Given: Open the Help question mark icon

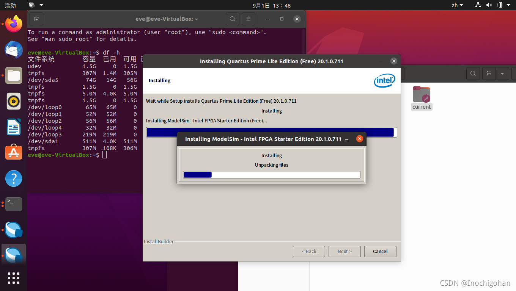Looking at the screenshot, I should pyautogui.click(x=14, y=178).
